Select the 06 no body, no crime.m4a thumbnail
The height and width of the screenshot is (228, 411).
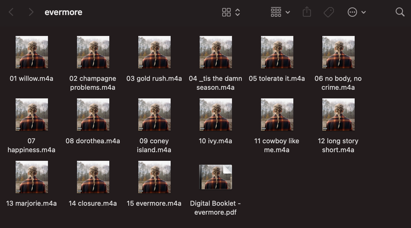[x=339, y=52]
